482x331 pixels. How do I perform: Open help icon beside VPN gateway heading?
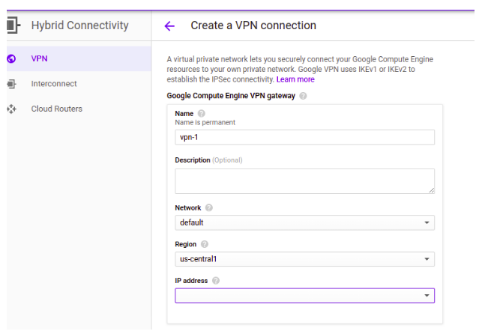coord(303,96)
